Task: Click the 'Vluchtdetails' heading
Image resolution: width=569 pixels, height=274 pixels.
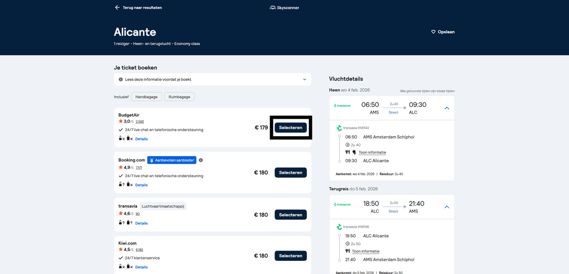Action: pos(346,79)
